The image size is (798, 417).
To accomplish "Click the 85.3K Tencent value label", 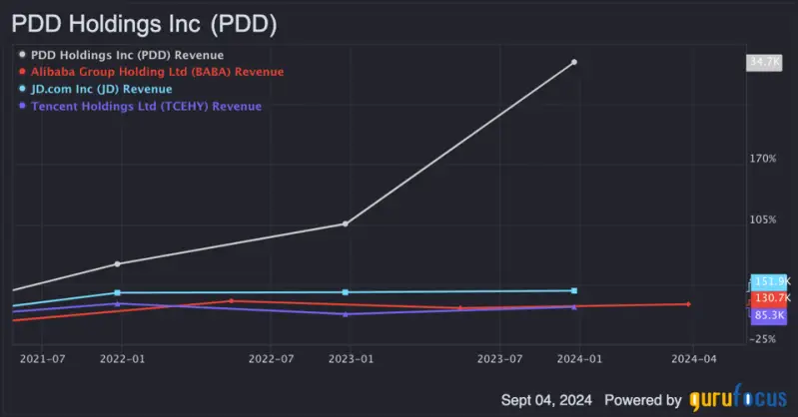I will tap(768, 315).
